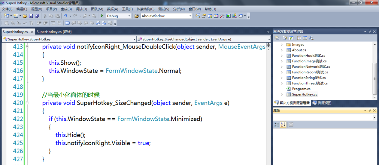Open the Object Browser toolbar icon

pos(216,16)
